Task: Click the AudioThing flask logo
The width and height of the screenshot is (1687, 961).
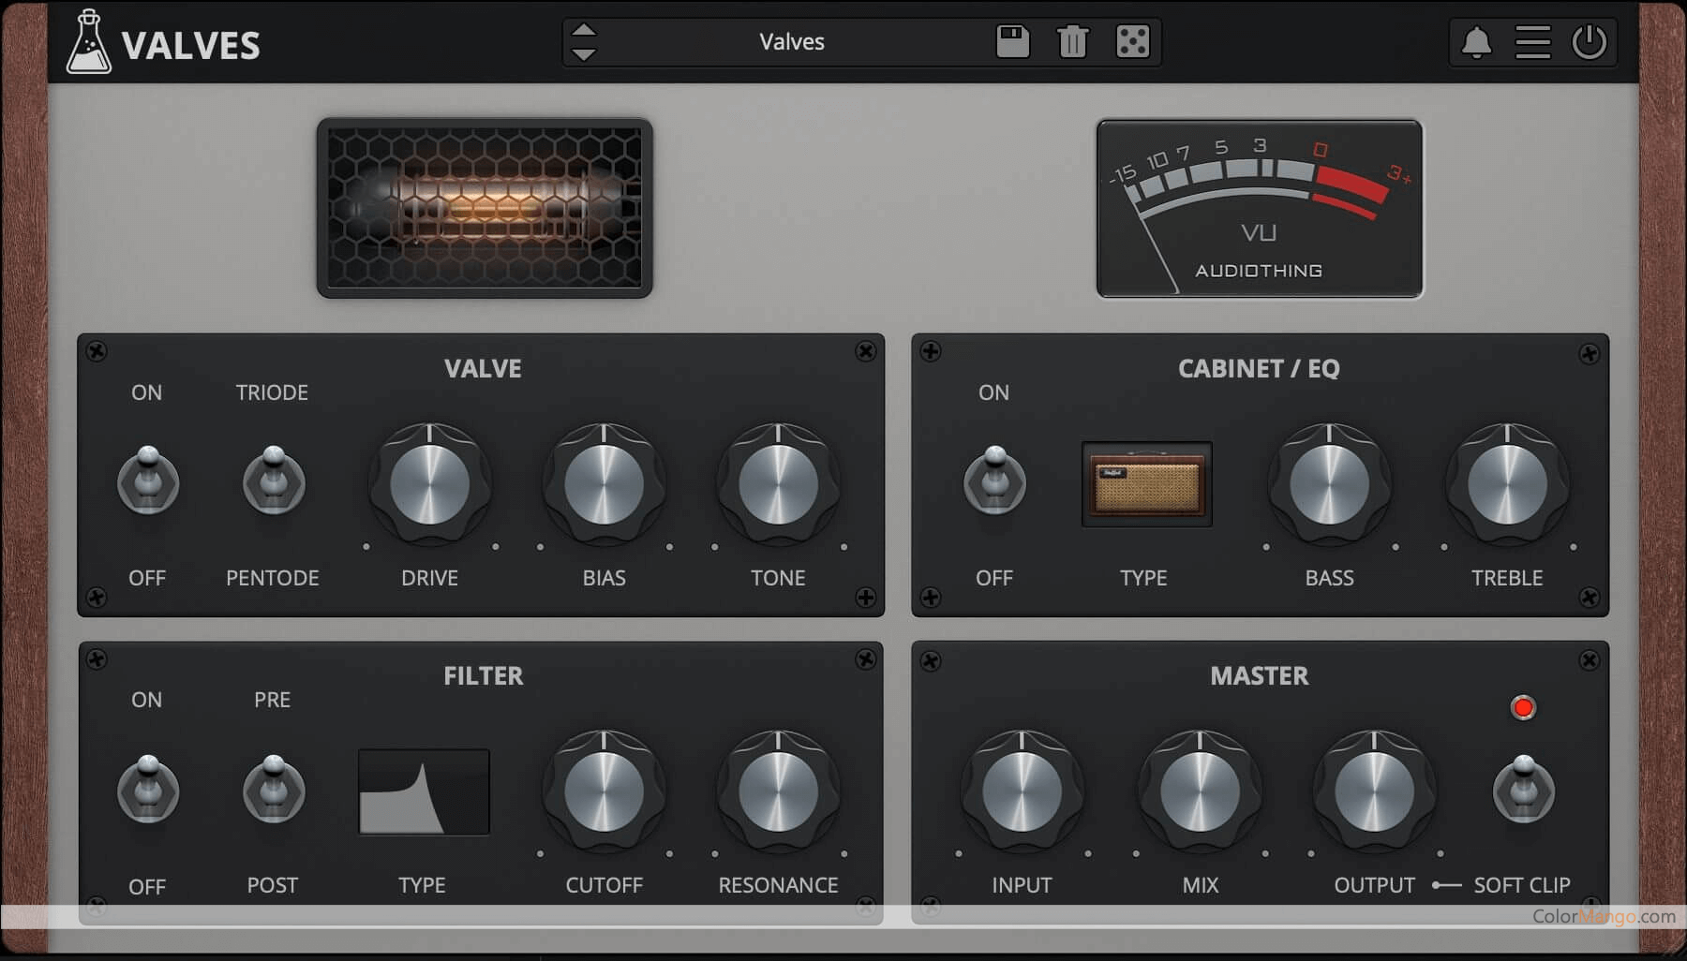Action: [90, 41]
